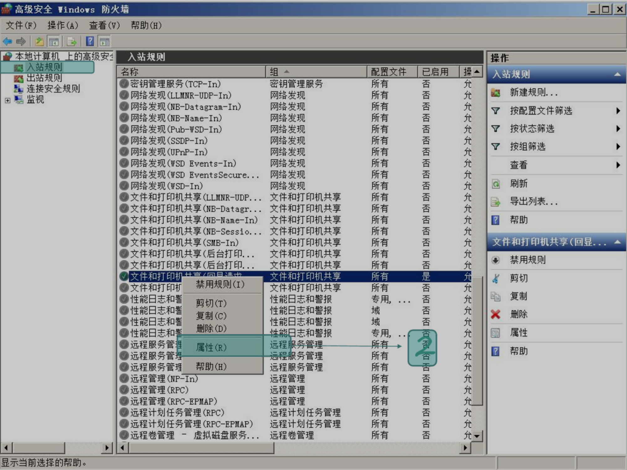Choose 属性(R) in the context menu
This screenshot has width=627, height=470.
pos(211,347)
